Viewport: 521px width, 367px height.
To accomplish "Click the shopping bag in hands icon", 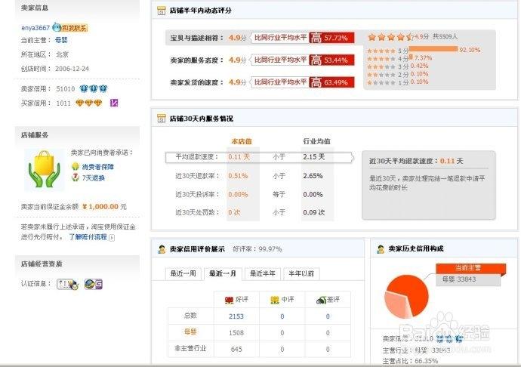I will 45,169.
